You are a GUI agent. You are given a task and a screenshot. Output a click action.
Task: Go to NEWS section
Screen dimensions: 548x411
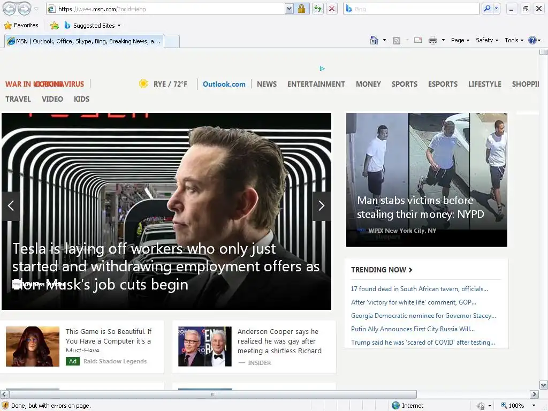click(x=267, y=84)
